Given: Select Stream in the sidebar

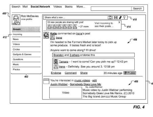Looking at the screenshot, I should point(26,29).
